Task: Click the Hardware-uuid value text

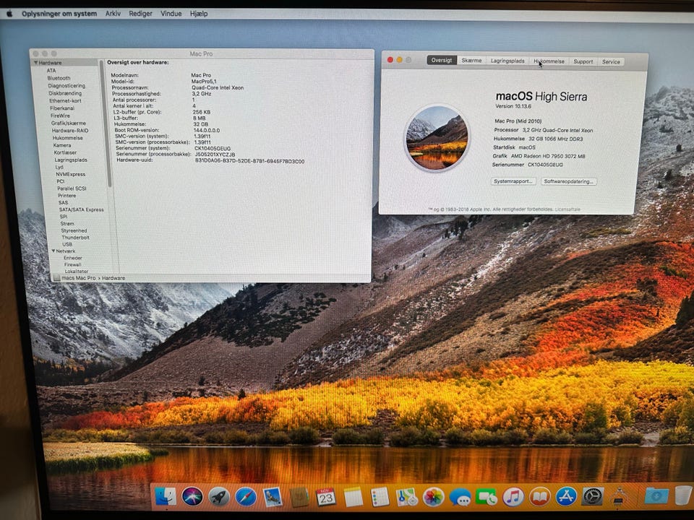Action: point(249,161)
